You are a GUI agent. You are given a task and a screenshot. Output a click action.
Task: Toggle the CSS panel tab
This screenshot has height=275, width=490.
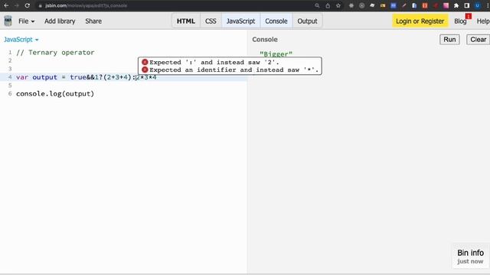(x=211, y=21)
